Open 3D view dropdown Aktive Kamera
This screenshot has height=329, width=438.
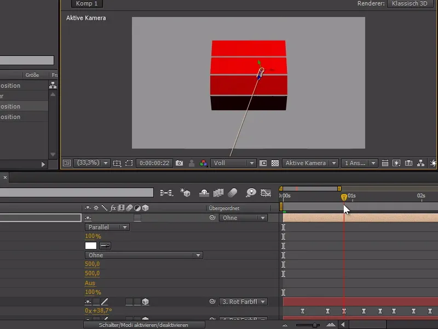[310, 163]
